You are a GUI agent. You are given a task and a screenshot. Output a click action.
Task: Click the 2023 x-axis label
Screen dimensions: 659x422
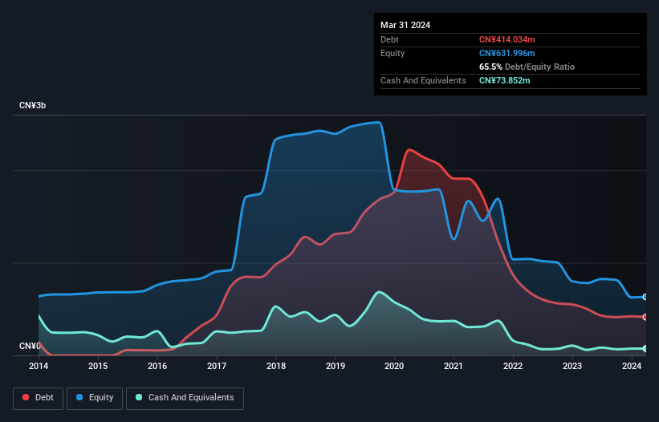[572, 366]
